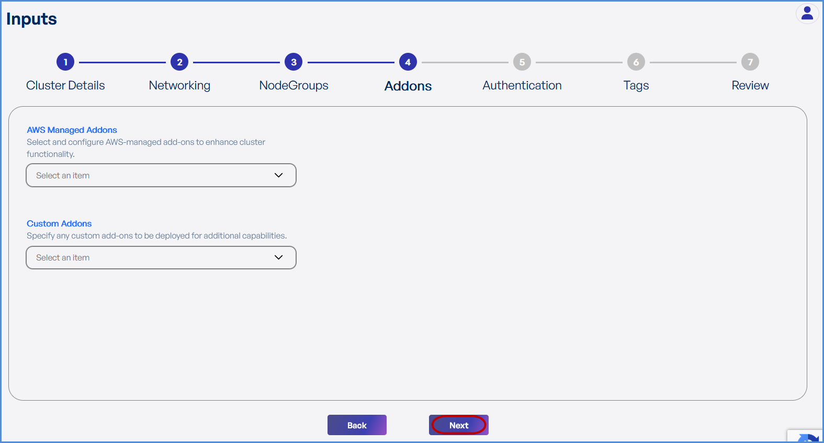Go to the Cluster Details step label

65,85
